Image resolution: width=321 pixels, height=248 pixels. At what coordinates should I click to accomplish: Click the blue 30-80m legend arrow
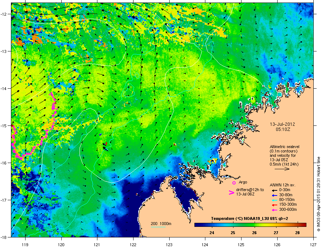pyautogui.click(x=274, y=195)
